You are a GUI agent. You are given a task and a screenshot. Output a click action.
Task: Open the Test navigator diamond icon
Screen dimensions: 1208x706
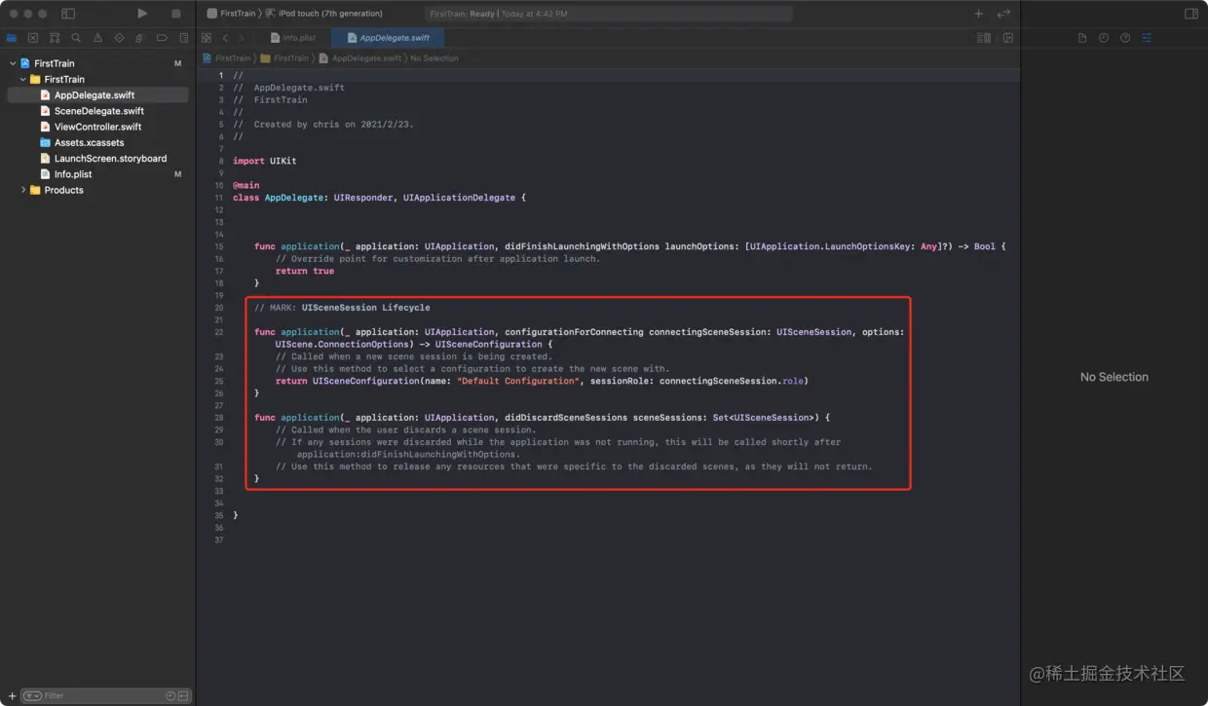pyautogui.click(x=120, y=37)
